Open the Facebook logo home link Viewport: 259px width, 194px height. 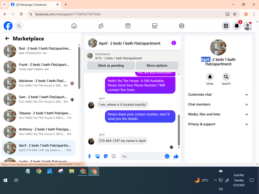(8, 26)
